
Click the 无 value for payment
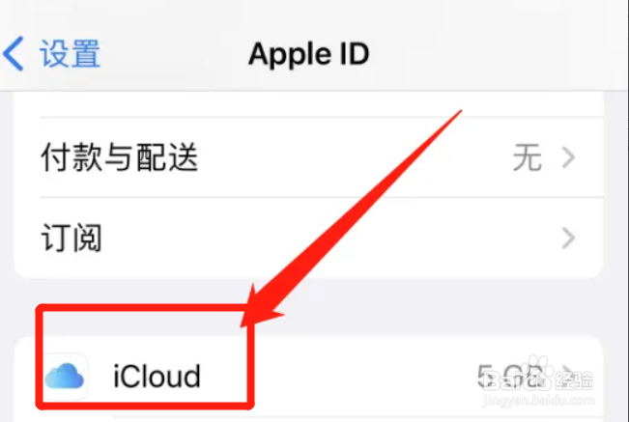point(528,157)
